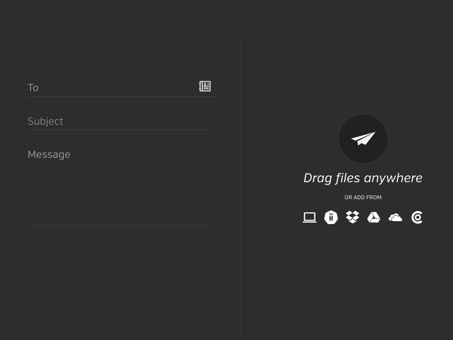Click blank space between To and contacts icon
The height and width of the screenshot is (340, 453).
[118, 88]
